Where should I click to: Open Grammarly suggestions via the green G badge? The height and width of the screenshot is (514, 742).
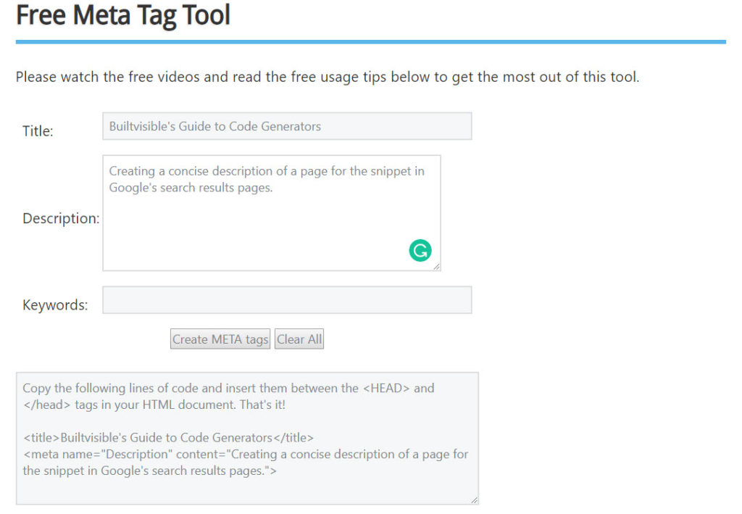coord(420,249)
